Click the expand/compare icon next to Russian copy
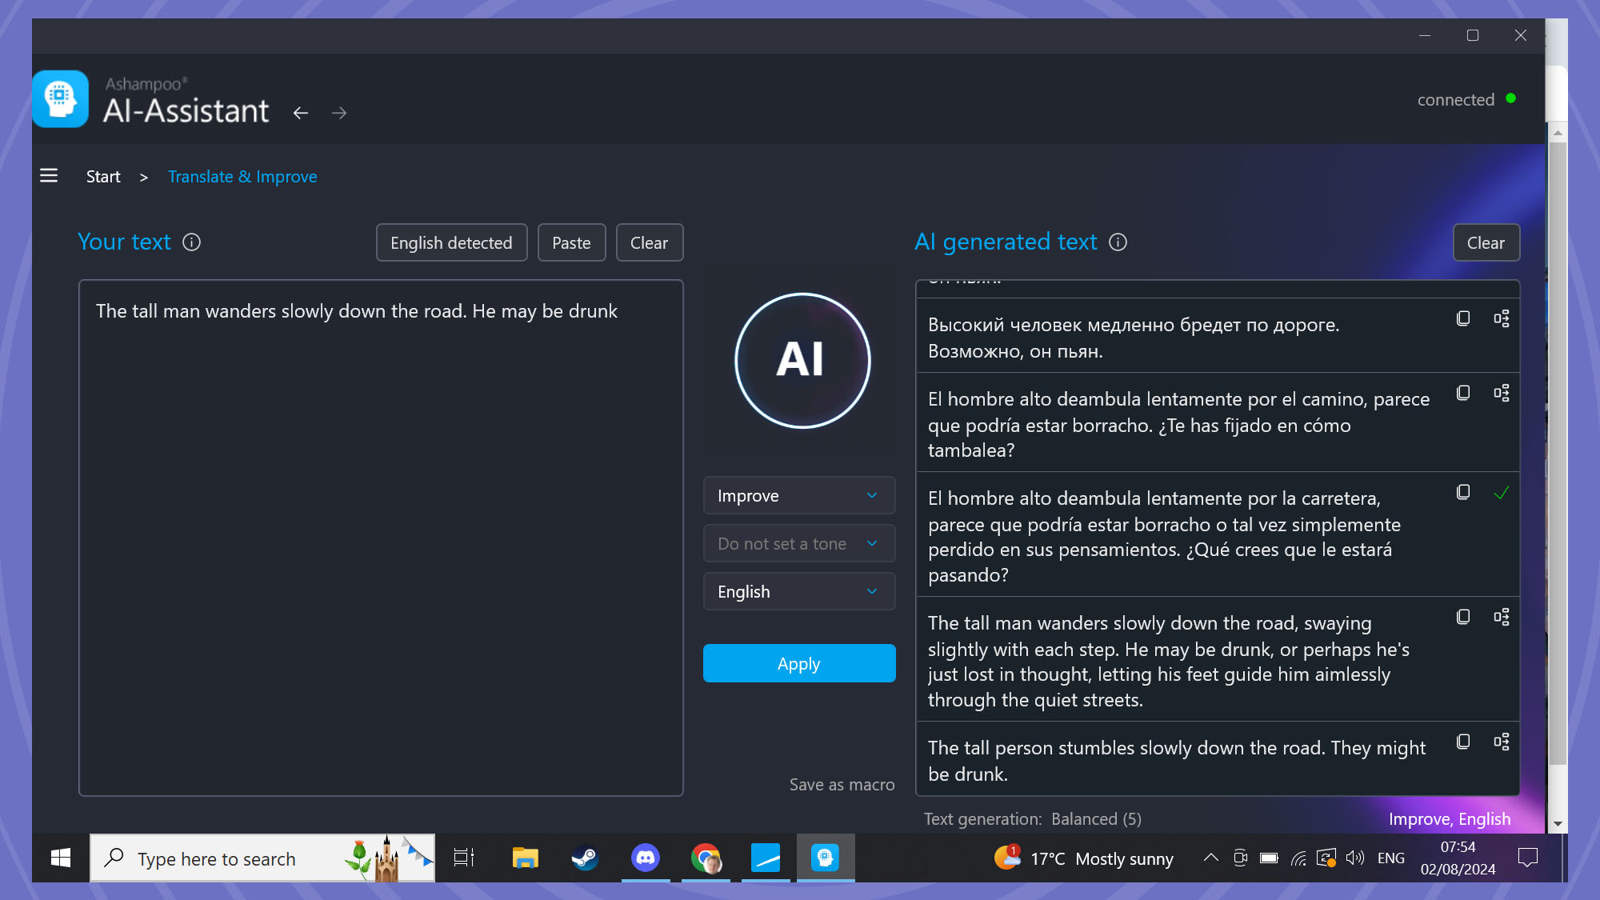The height and width of the screenshot is (900, 1600). (x=1502, y=318)
